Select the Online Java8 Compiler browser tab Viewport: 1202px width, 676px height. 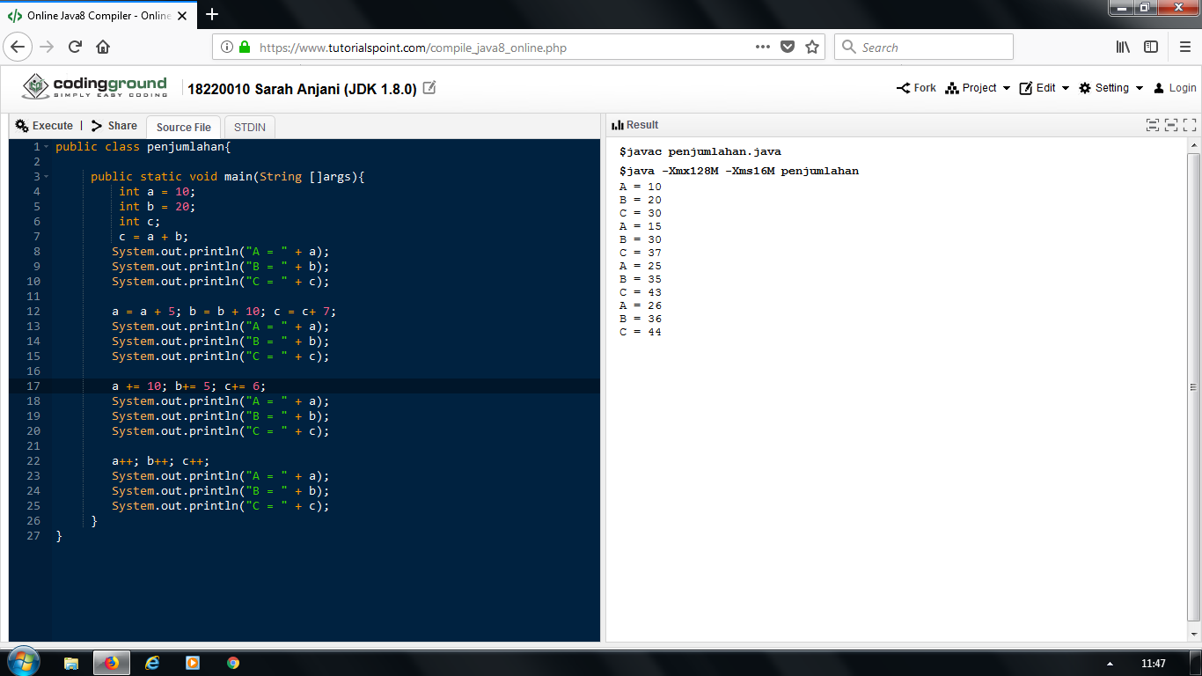(x=98, y=16)
